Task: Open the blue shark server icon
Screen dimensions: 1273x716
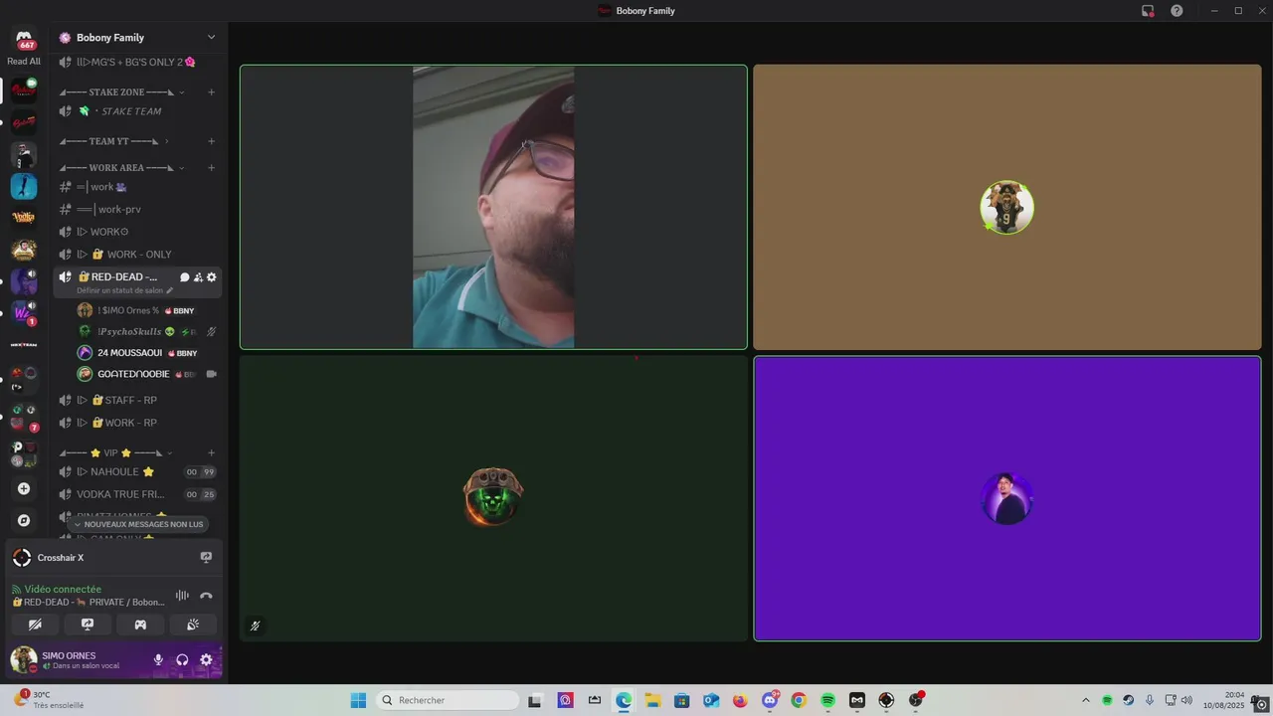Action: point(24,186)
